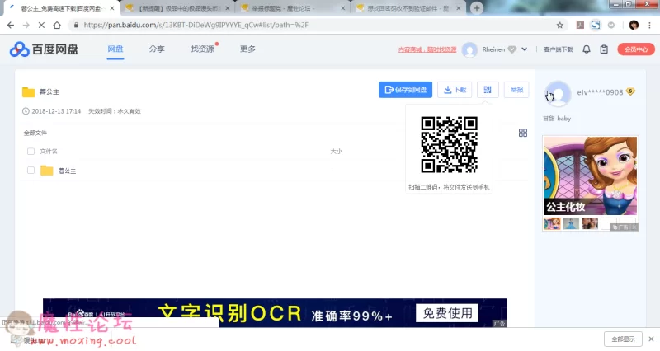The height and width of the screenshot is (351, 660).
Task: Open the 更多 menu
Action: point(247,49)
